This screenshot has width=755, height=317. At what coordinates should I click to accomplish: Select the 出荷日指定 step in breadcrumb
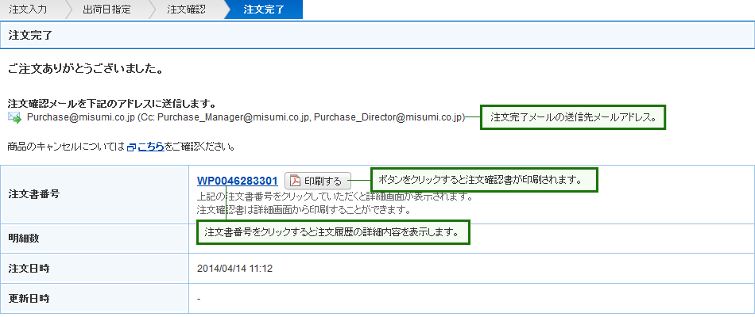point(106,10)
